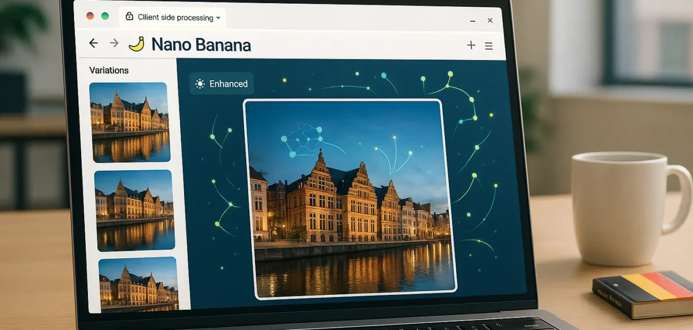Collapse the Variations panel header
Image resolution: width=693 pixels, height=330 pixels.
click(x=109, y=70)
